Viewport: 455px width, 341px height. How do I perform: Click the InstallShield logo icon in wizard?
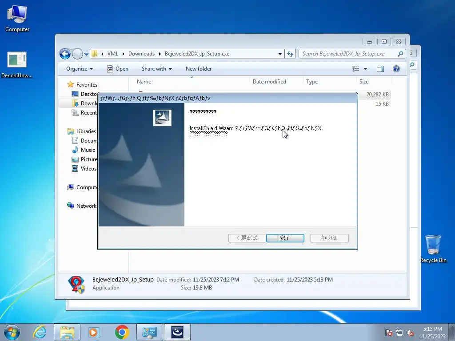click(162, 118)
